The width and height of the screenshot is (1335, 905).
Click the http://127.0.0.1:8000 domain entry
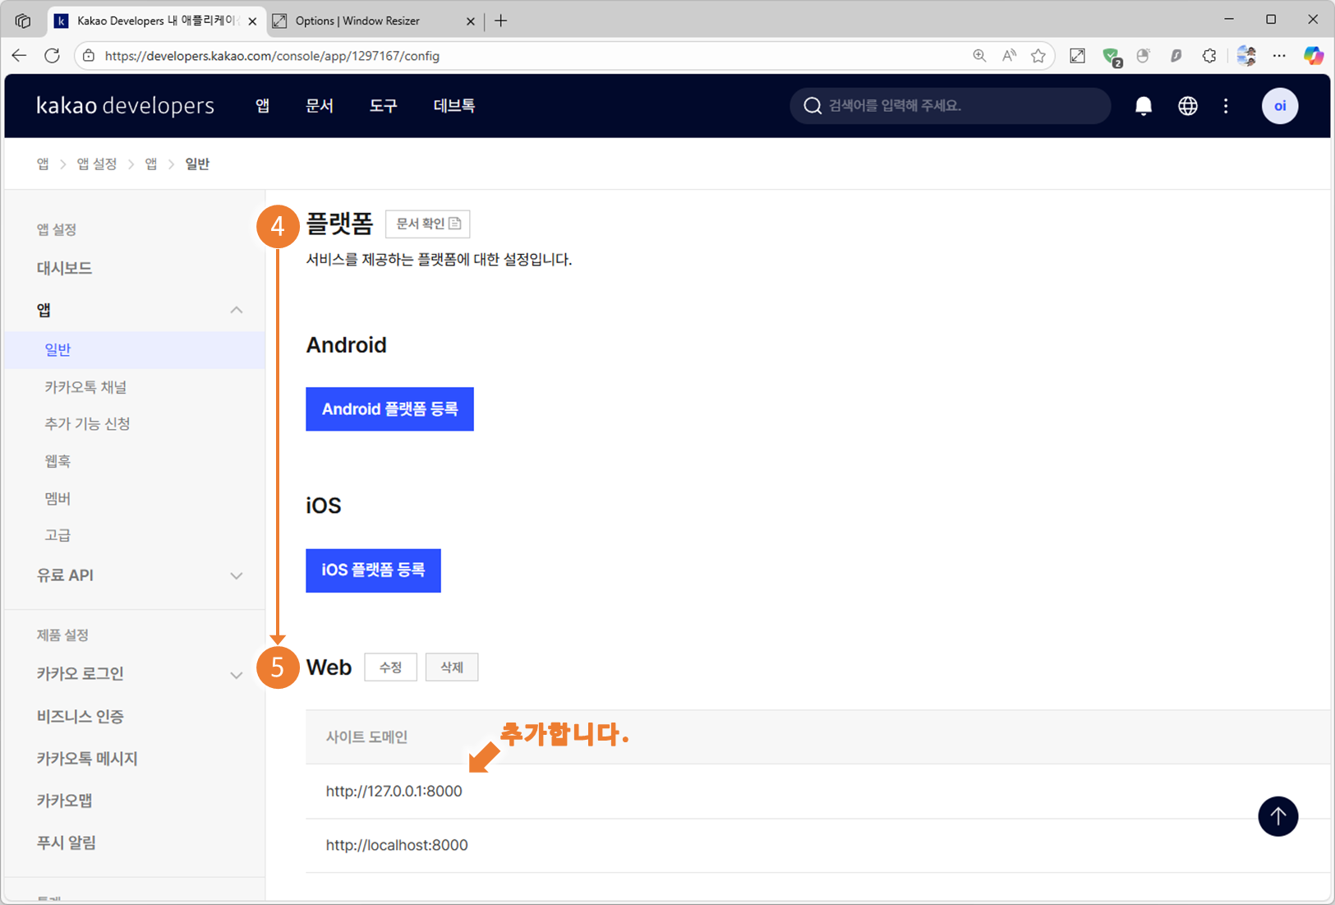pyautogui.click(x=394, y=792)
